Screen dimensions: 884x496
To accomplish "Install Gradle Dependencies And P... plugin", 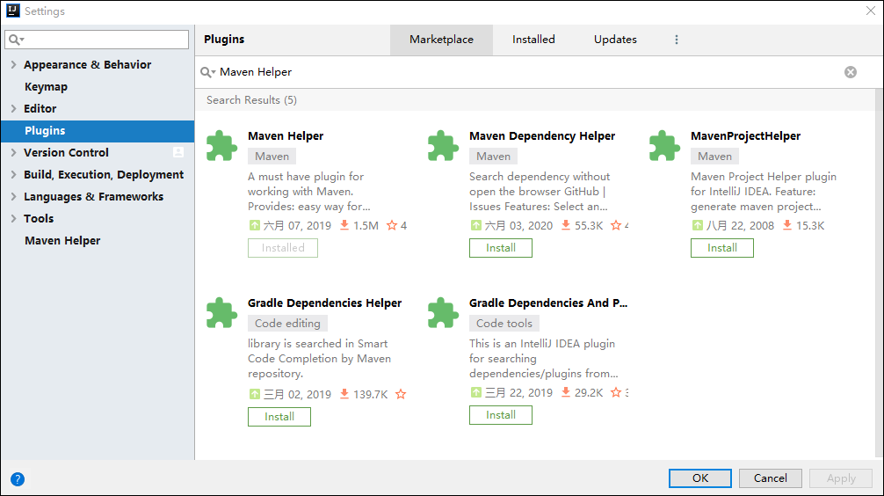I will tap(501, 415).
